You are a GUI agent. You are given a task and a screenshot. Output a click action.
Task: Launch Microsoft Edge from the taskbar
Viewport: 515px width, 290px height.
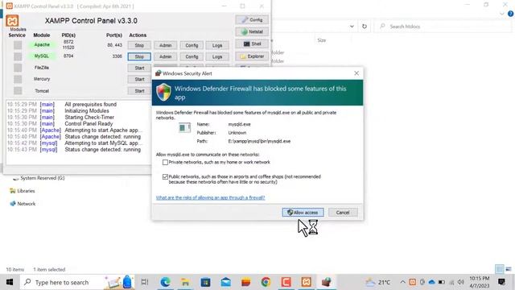coord(165,282)
